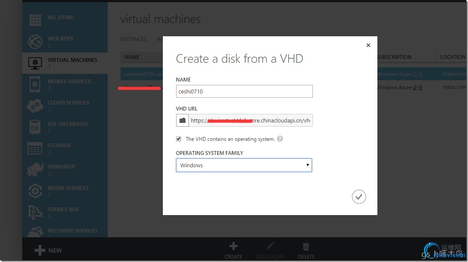Click 'Windows Azure' subscription in first row
Viewport: 468px width, 262px height.
(x=400, y=74)
